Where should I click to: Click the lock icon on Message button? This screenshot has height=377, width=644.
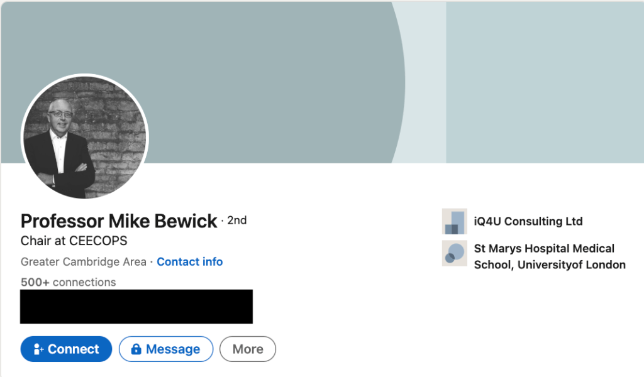135,349
